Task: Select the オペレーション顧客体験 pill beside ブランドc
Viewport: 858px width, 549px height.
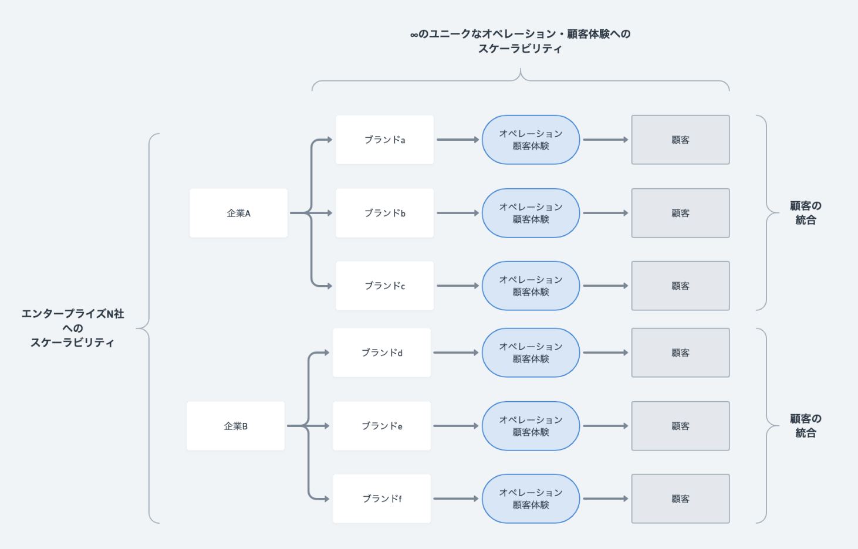Action: [531, 286]
